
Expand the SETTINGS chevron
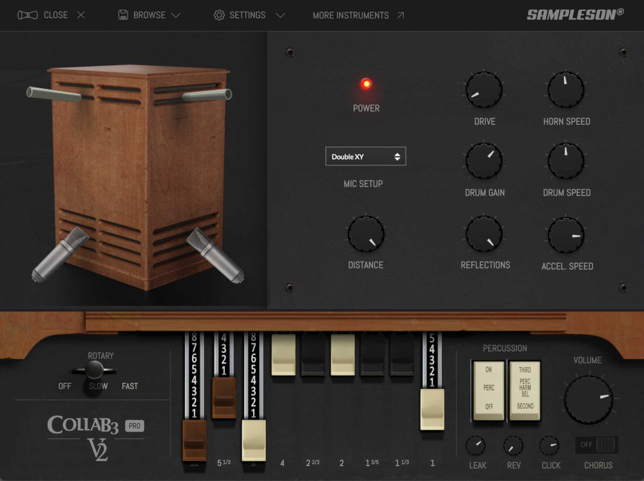click(280, 15)
